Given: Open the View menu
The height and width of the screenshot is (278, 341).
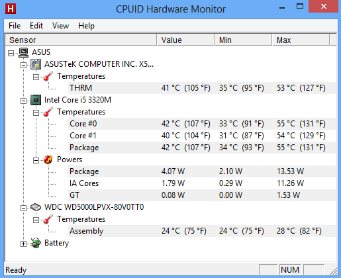Looking at the screenshot, I should point(60,26).
